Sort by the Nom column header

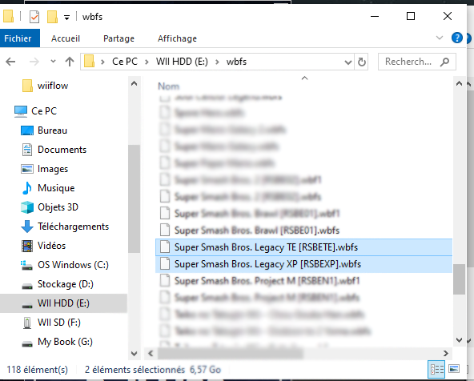point(169,86)
